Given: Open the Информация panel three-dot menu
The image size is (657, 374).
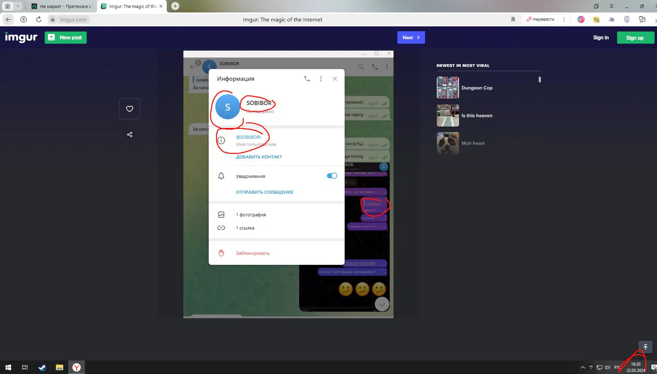Looking at the screenshot, I should pyautogui.click(x=321, y=79).
